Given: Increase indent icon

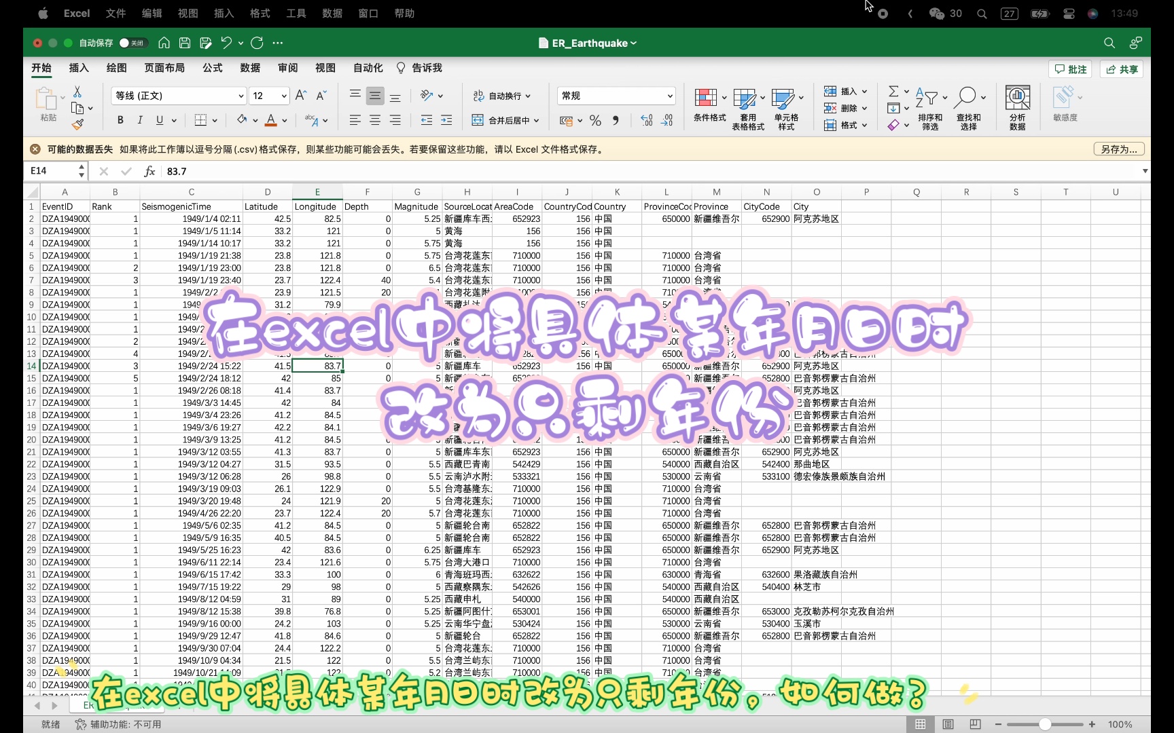Looking at the screenshot, I should [x=446, y=120].
